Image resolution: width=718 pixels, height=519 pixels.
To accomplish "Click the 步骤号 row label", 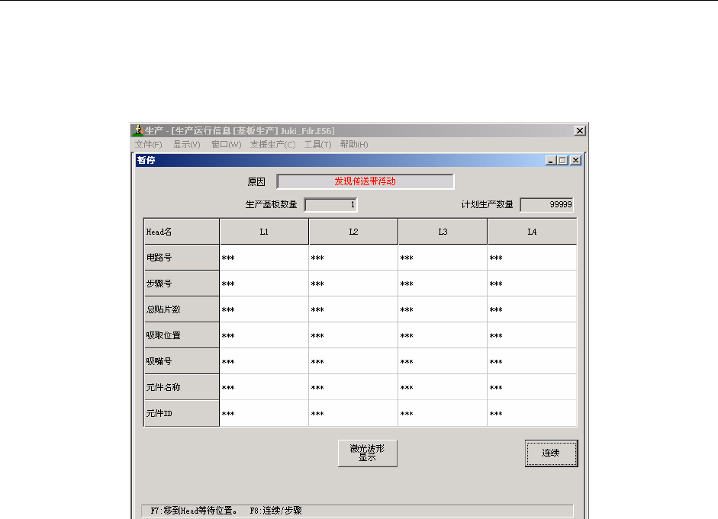I will click(182, 284).
